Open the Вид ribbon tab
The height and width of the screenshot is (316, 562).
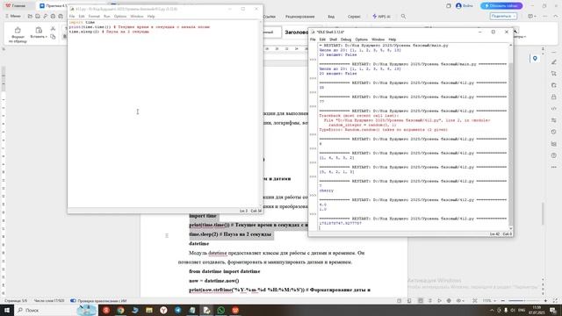[331, 17]
